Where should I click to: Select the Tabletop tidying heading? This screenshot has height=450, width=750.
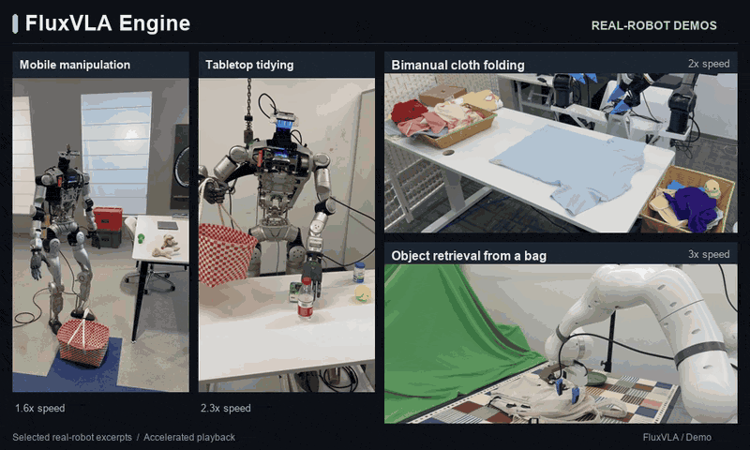point(249,65)
